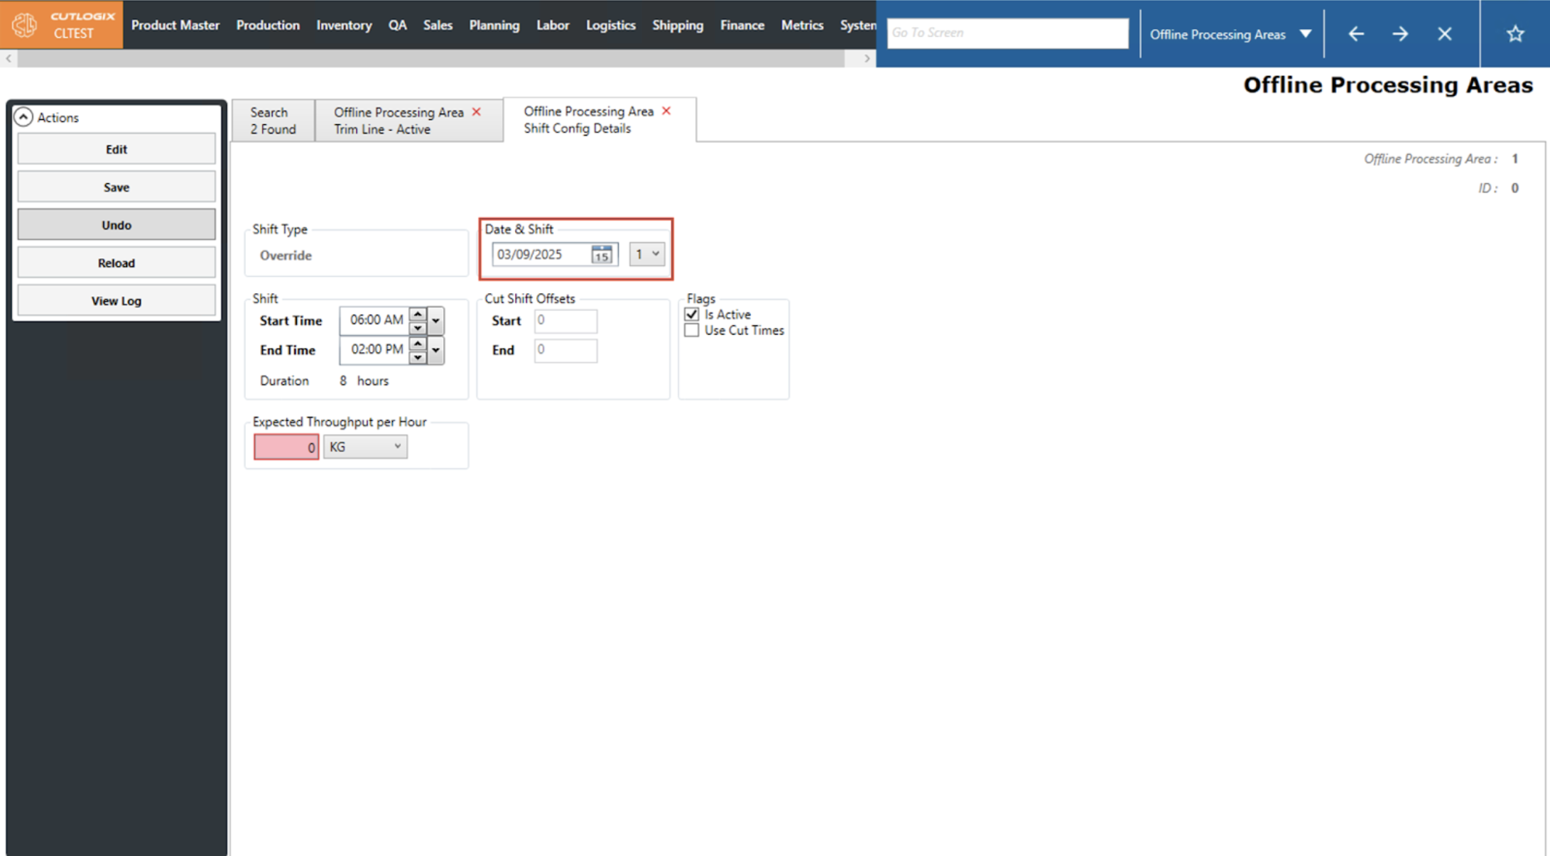Image resolution: width=1550 pixels, height=856 pixels.
Task: Click the CutLogix logo icon
Action: point(25,25)
